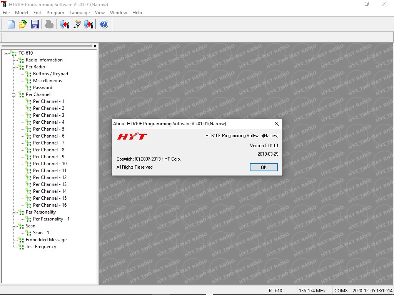The image size is (394, 295).
Task: Open the Help menu
Action: 137,13
